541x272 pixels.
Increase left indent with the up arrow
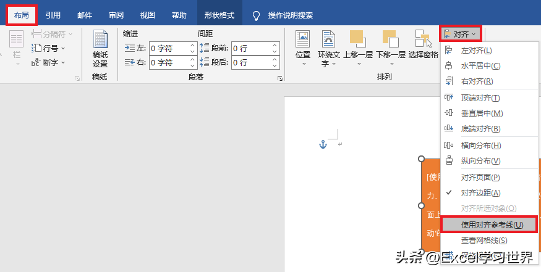point(192,46)
